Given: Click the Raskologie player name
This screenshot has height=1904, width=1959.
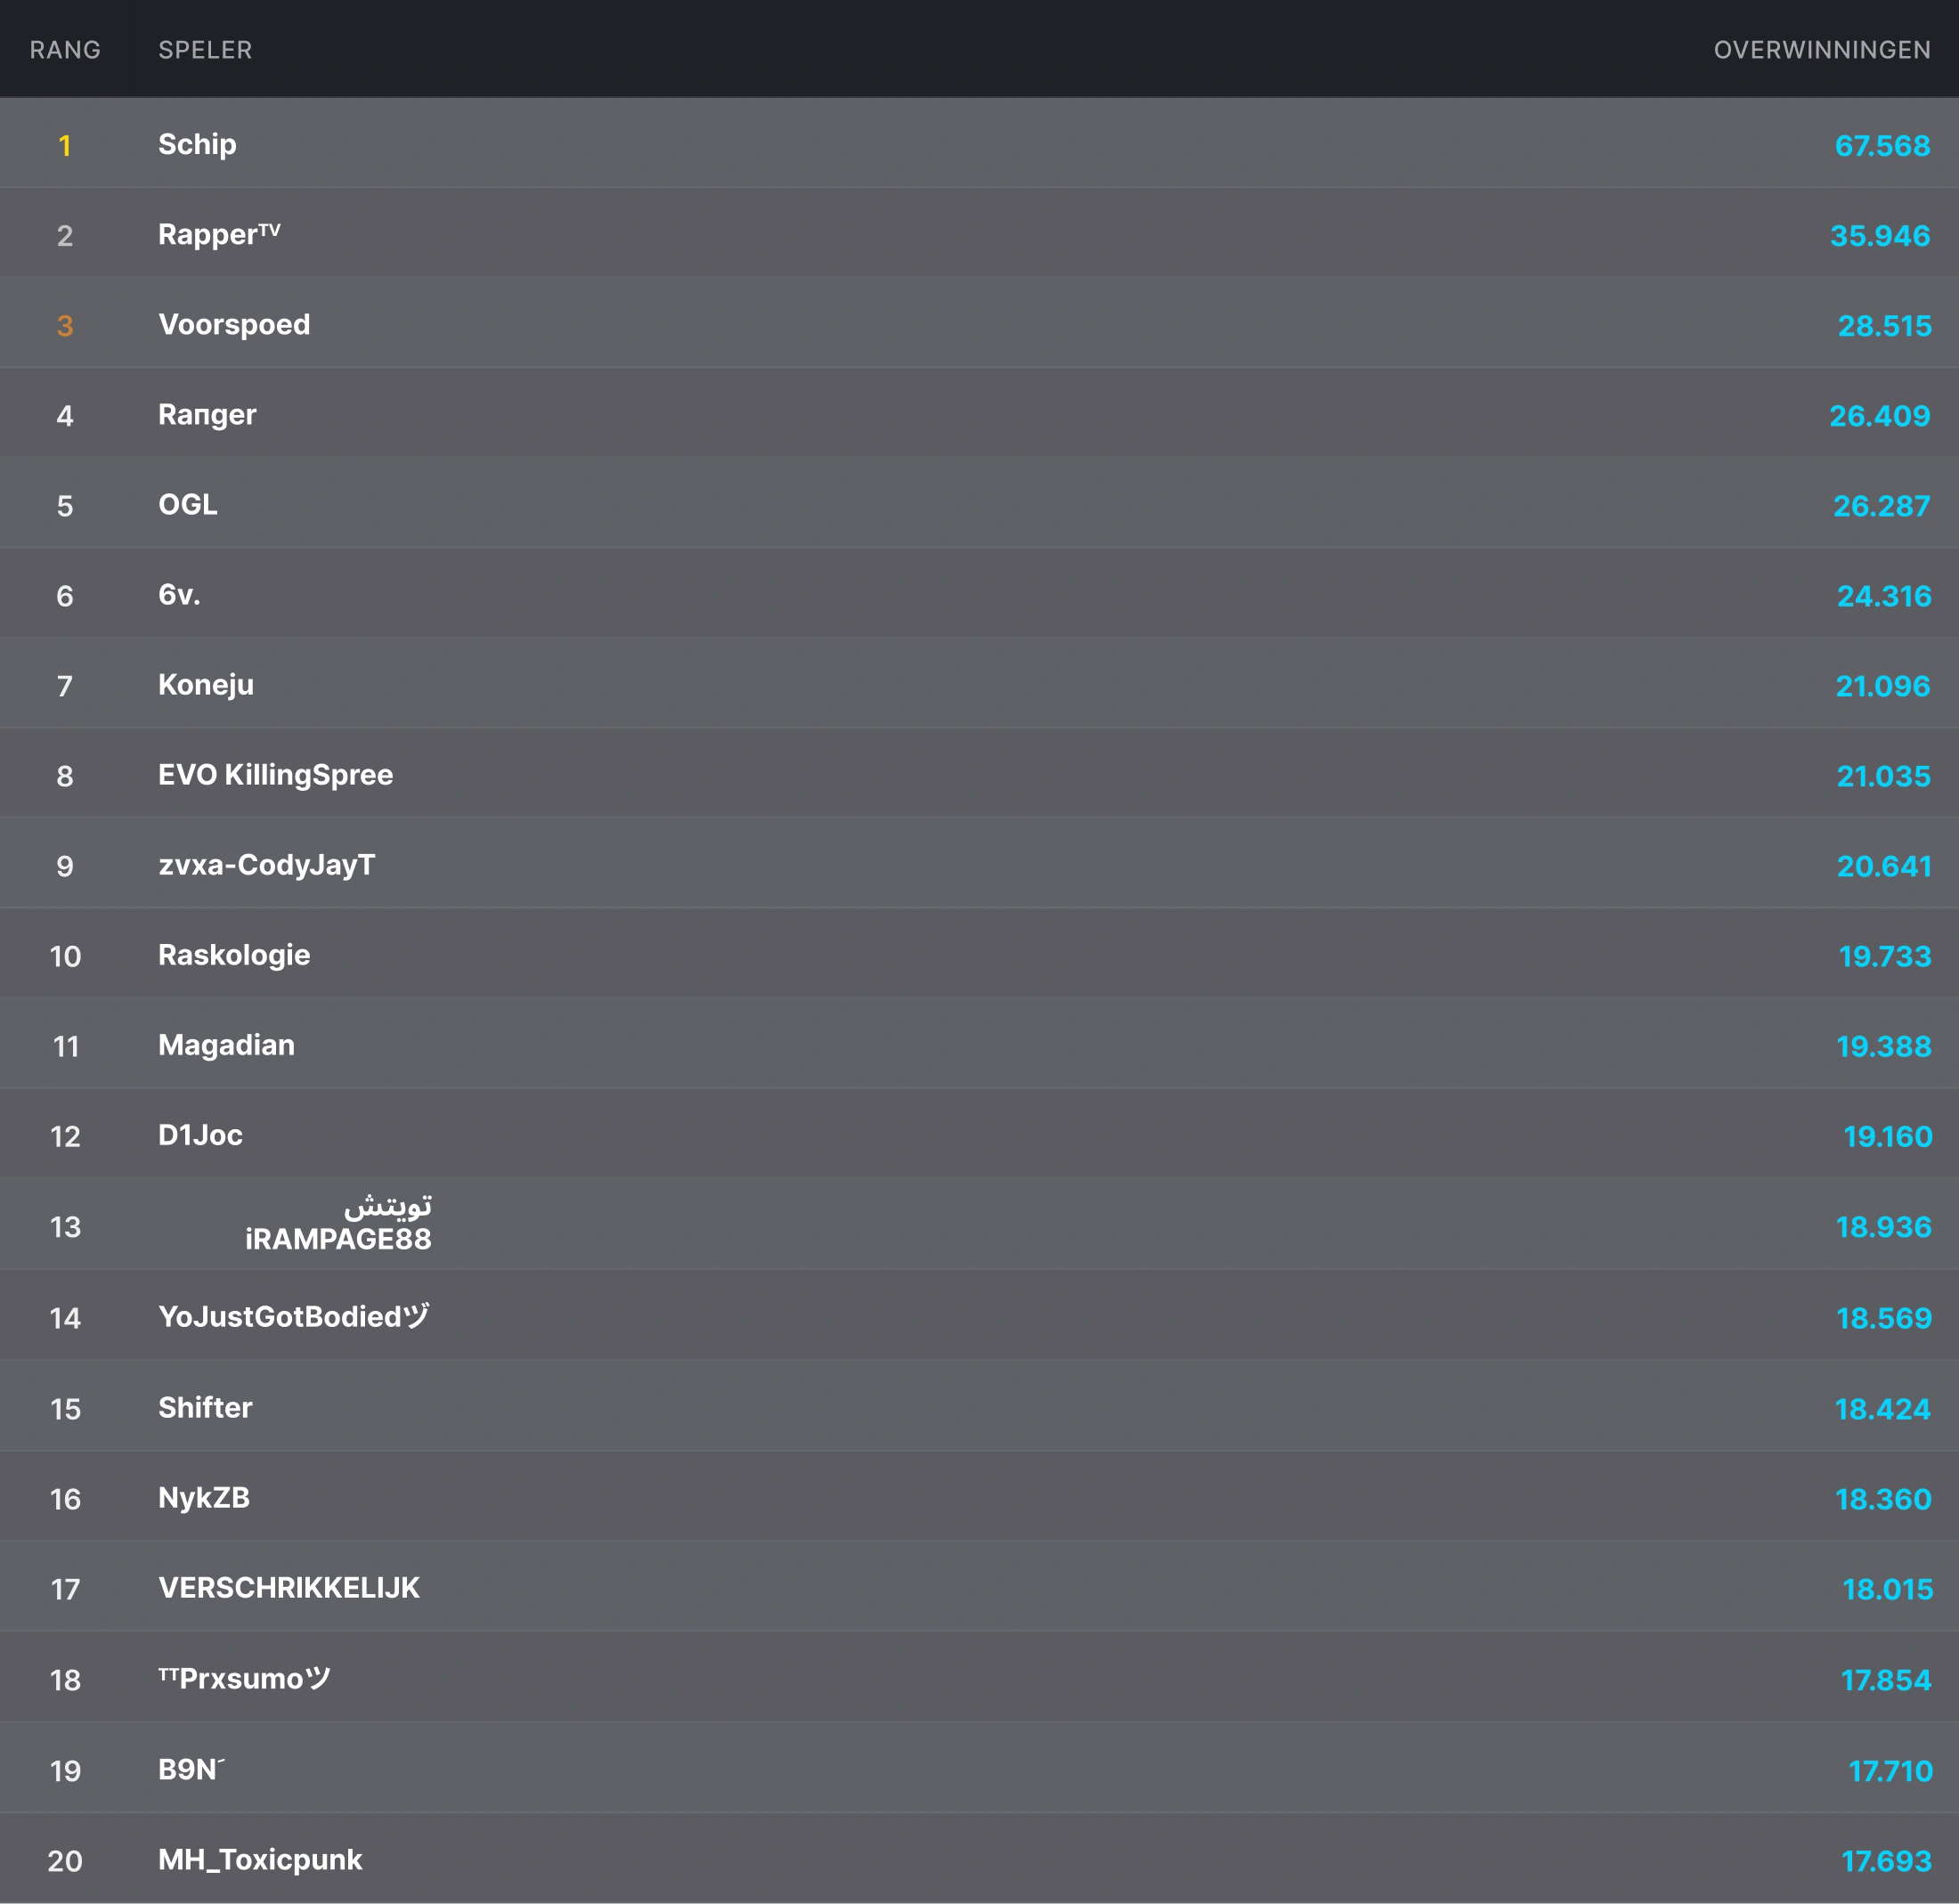Looking at the screenshot, I should pyautogui.click(x=234, y=955).
